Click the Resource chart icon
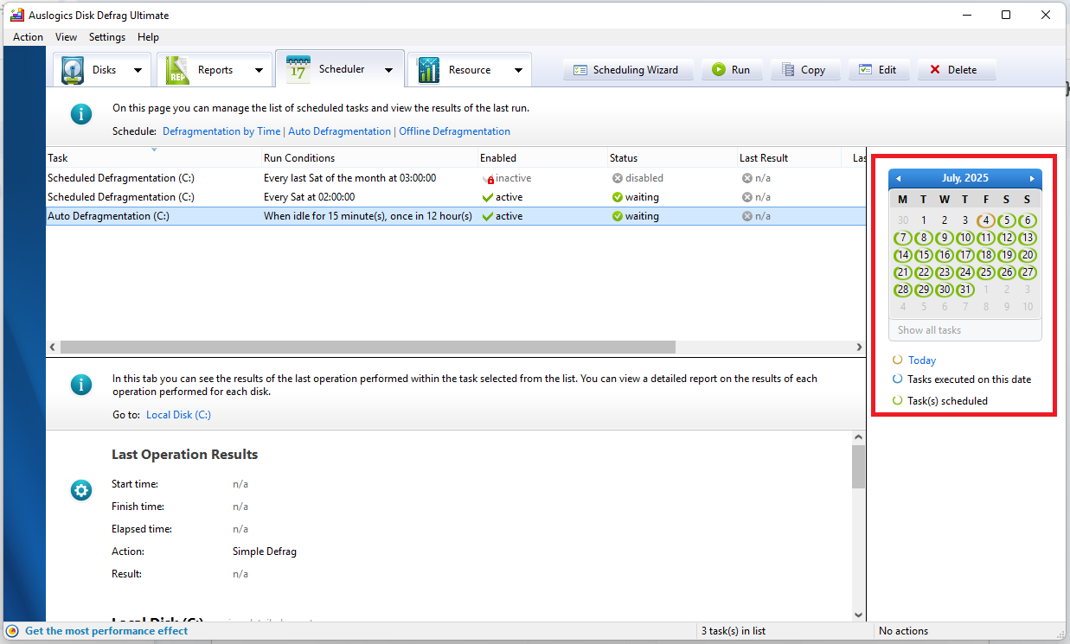Viewport: 1070px width, 644px height. point(428,70)
